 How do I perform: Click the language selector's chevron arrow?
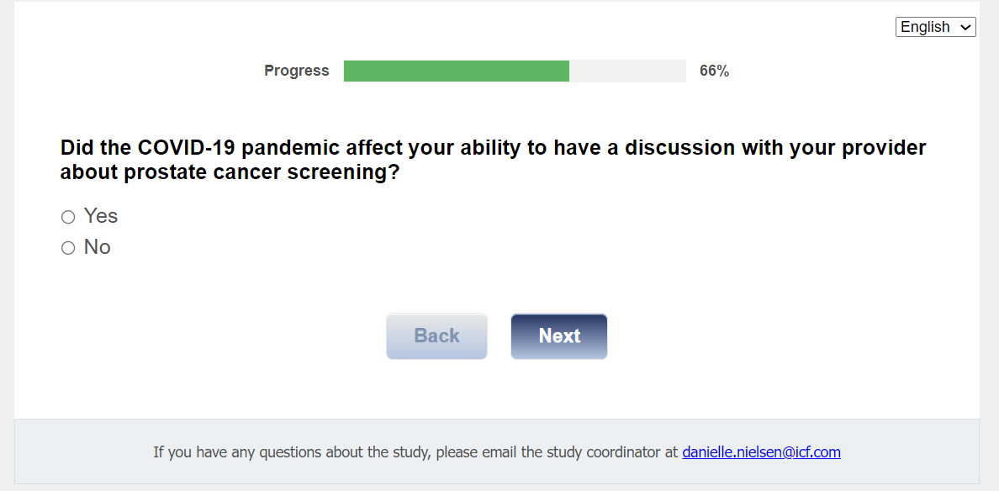tap(965, 27)
